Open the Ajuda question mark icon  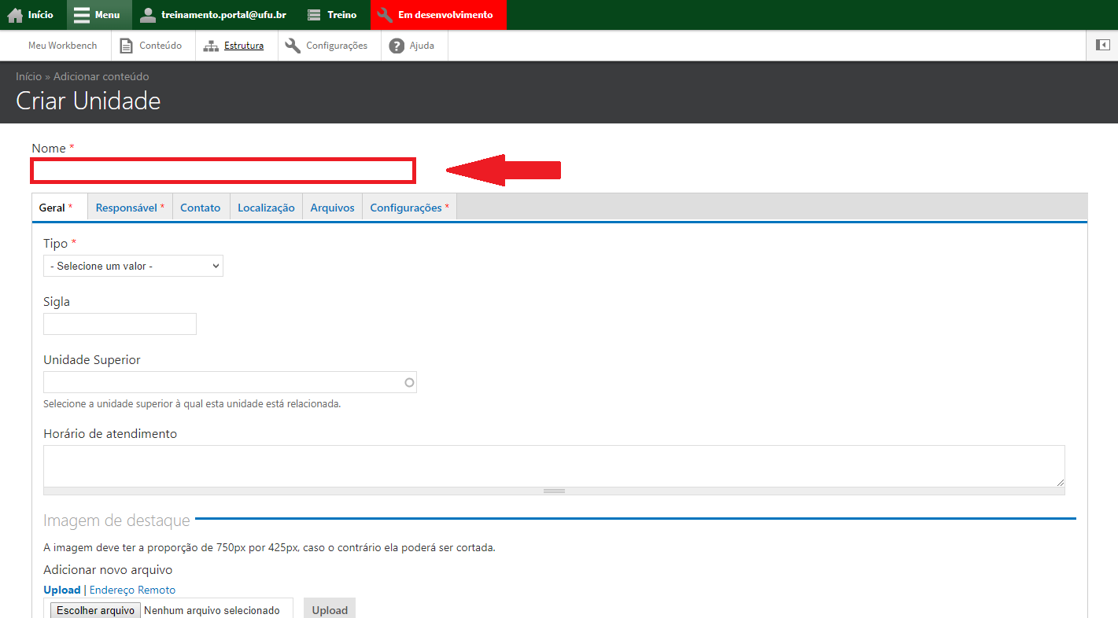[x=397, y=46]
